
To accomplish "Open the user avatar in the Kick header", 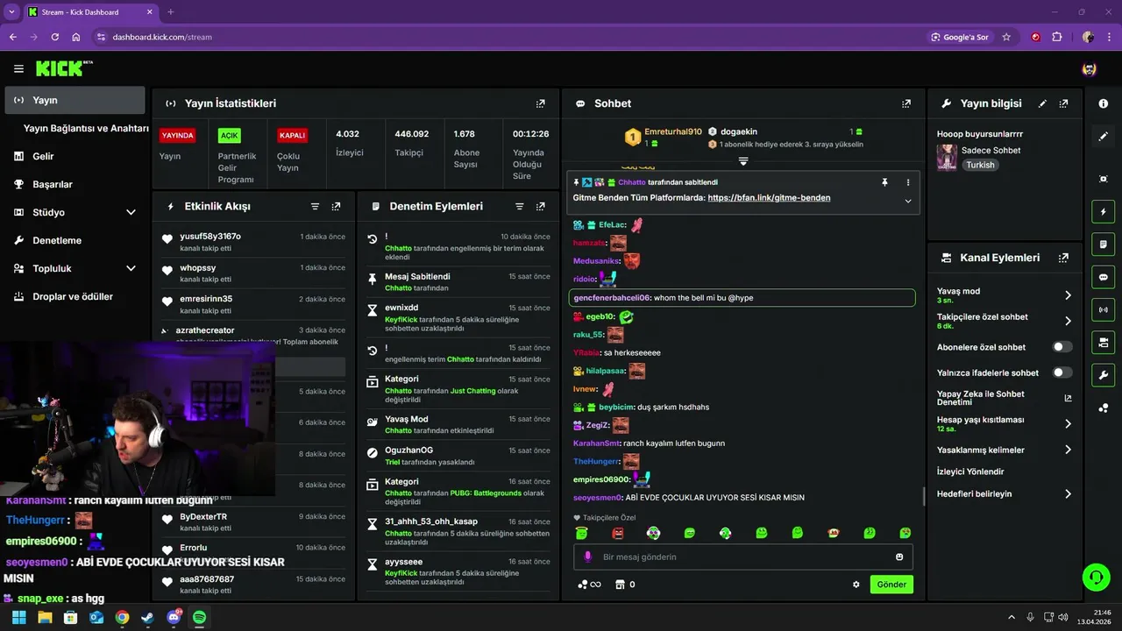I will 1090,68.
